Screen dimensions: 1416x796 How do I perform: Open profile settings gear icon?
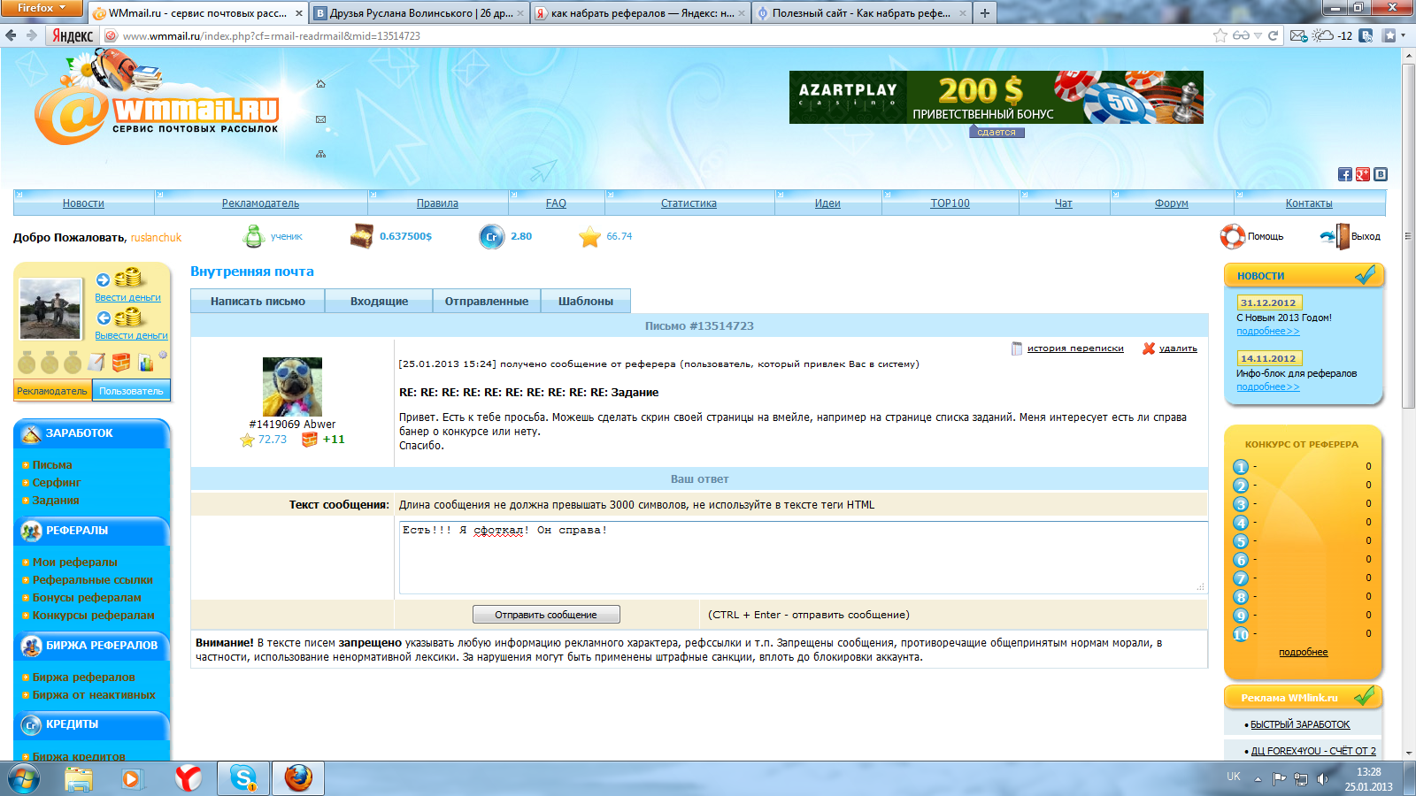[163, 356]
